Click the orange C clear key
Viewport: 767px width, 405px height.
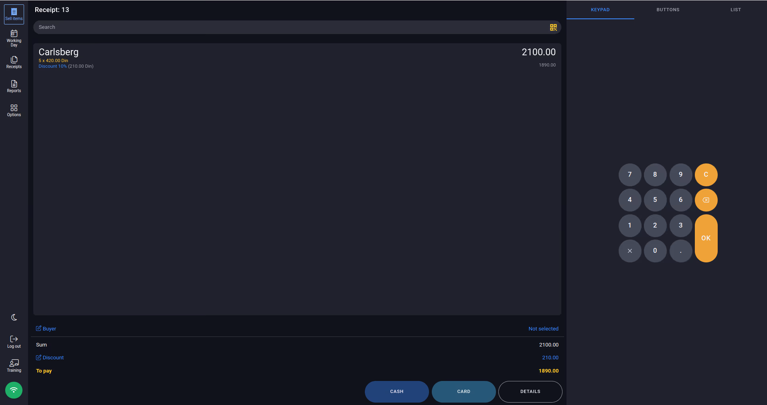[706, 175]
